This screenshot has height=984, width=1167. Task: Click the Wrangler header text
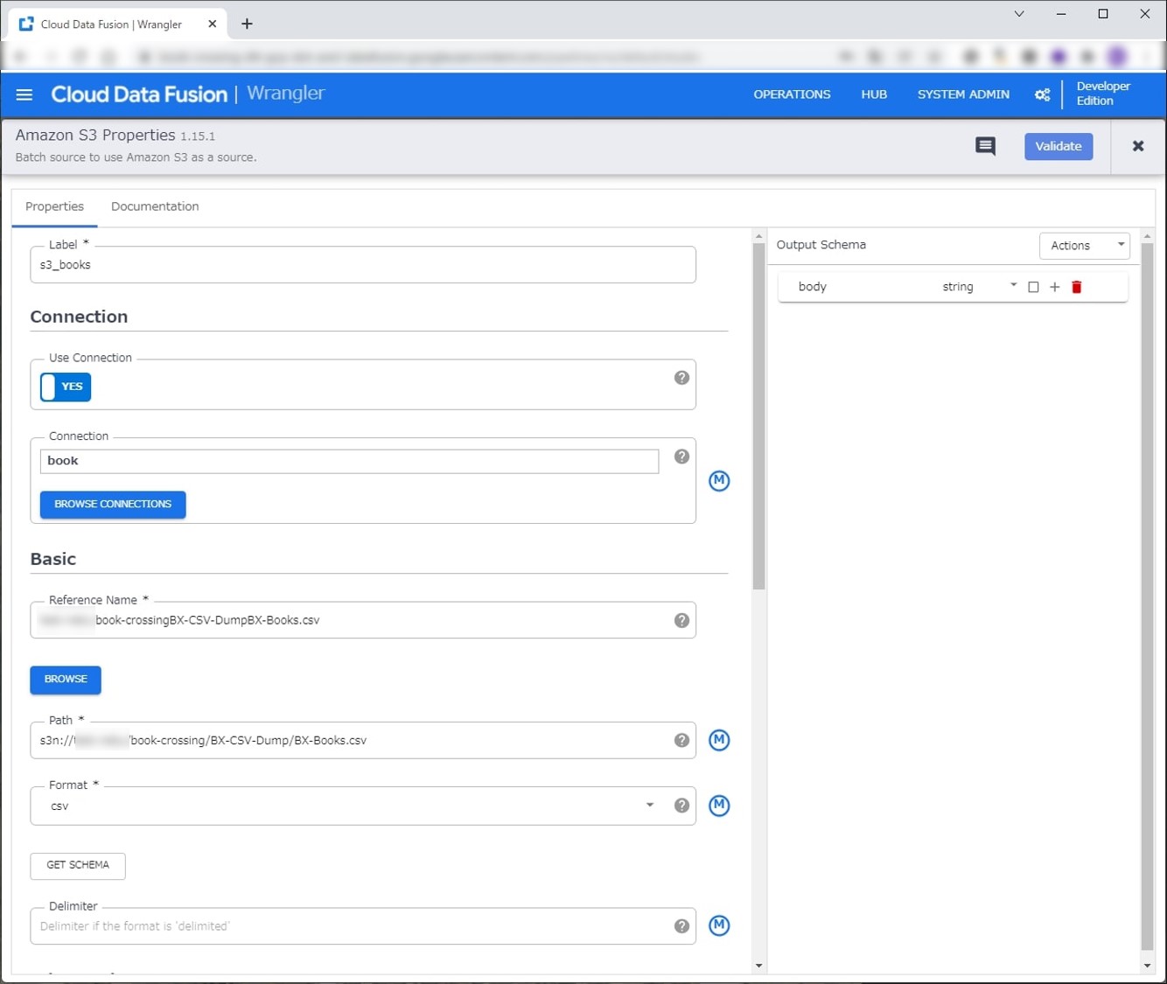coord(285,94)
